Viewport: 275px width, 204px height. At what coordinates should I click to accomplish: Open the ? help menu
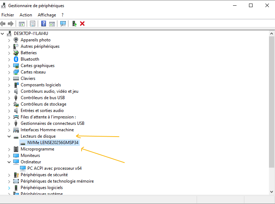[x=62, y=15]
